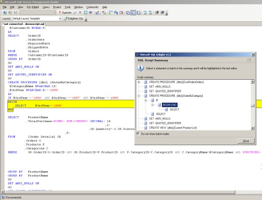
Task: Expand the CREATE PROCEDURE CustOrdersOrders node
Action: pyautogui.click(x=139, y=82)
